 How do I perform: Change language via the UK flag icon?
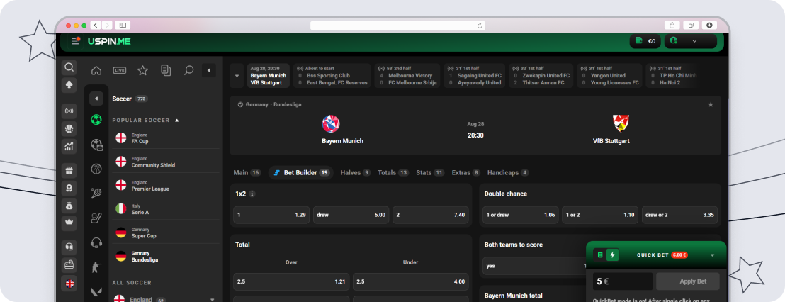(69, 284)
